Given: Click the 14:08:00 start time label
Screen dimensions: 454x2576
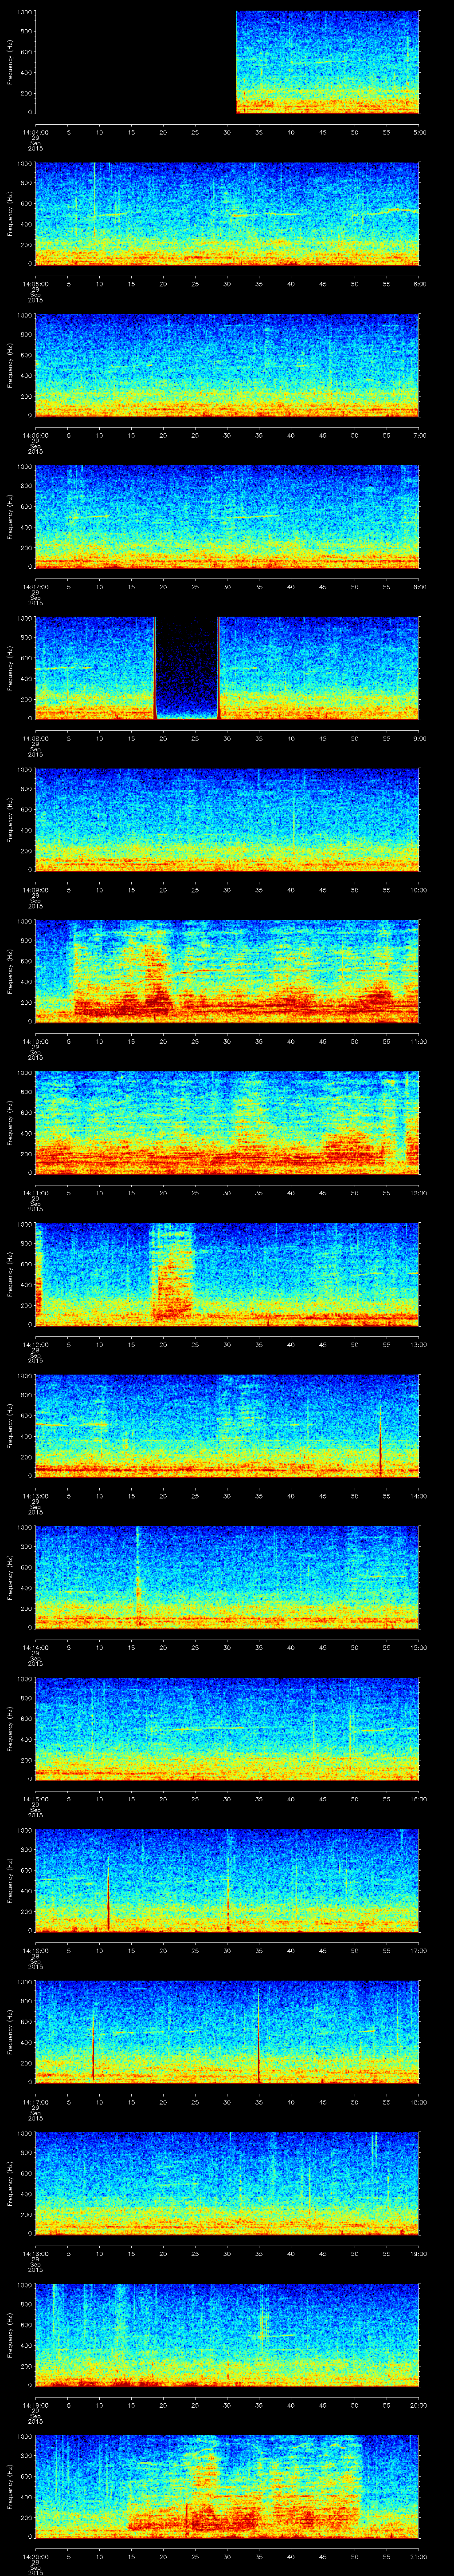Looking at the screenshot, I should point(35,738).
